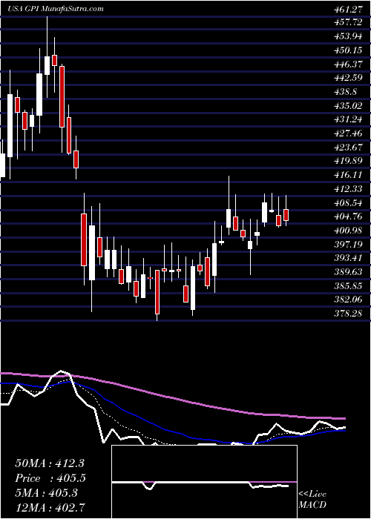
Task: Click the 389.63 price axis label
Action: [x=347, y=272]
